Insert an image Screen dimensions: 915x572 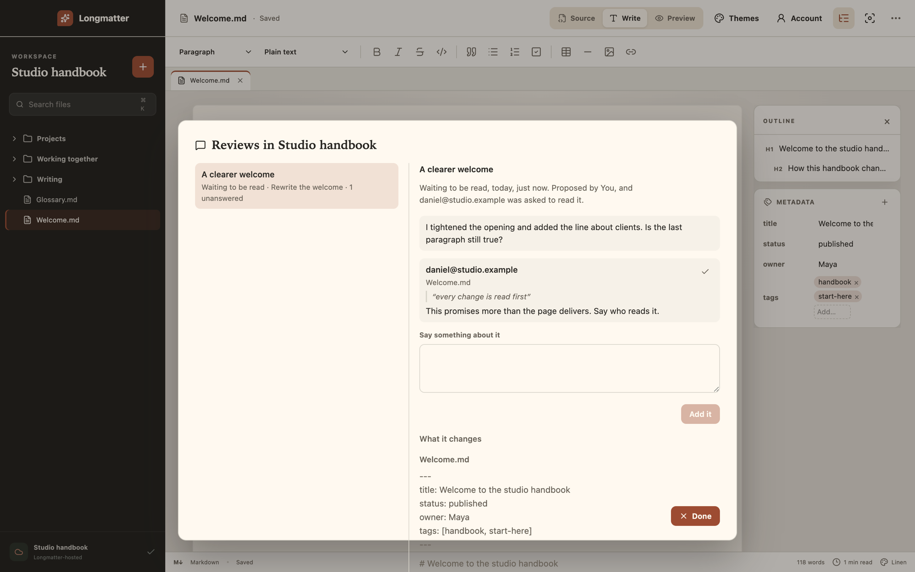coord(609,52)
